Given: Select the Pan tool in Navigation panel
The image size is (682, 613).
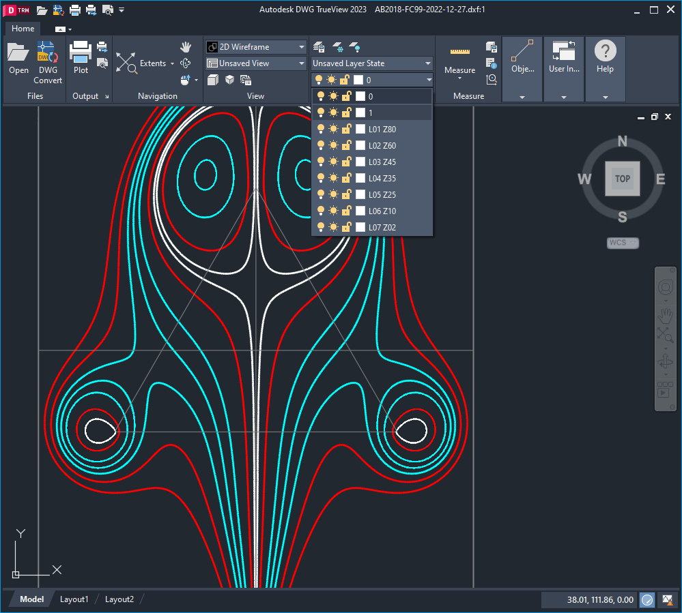Looking at the screenshot, I should tap(186, 47).
